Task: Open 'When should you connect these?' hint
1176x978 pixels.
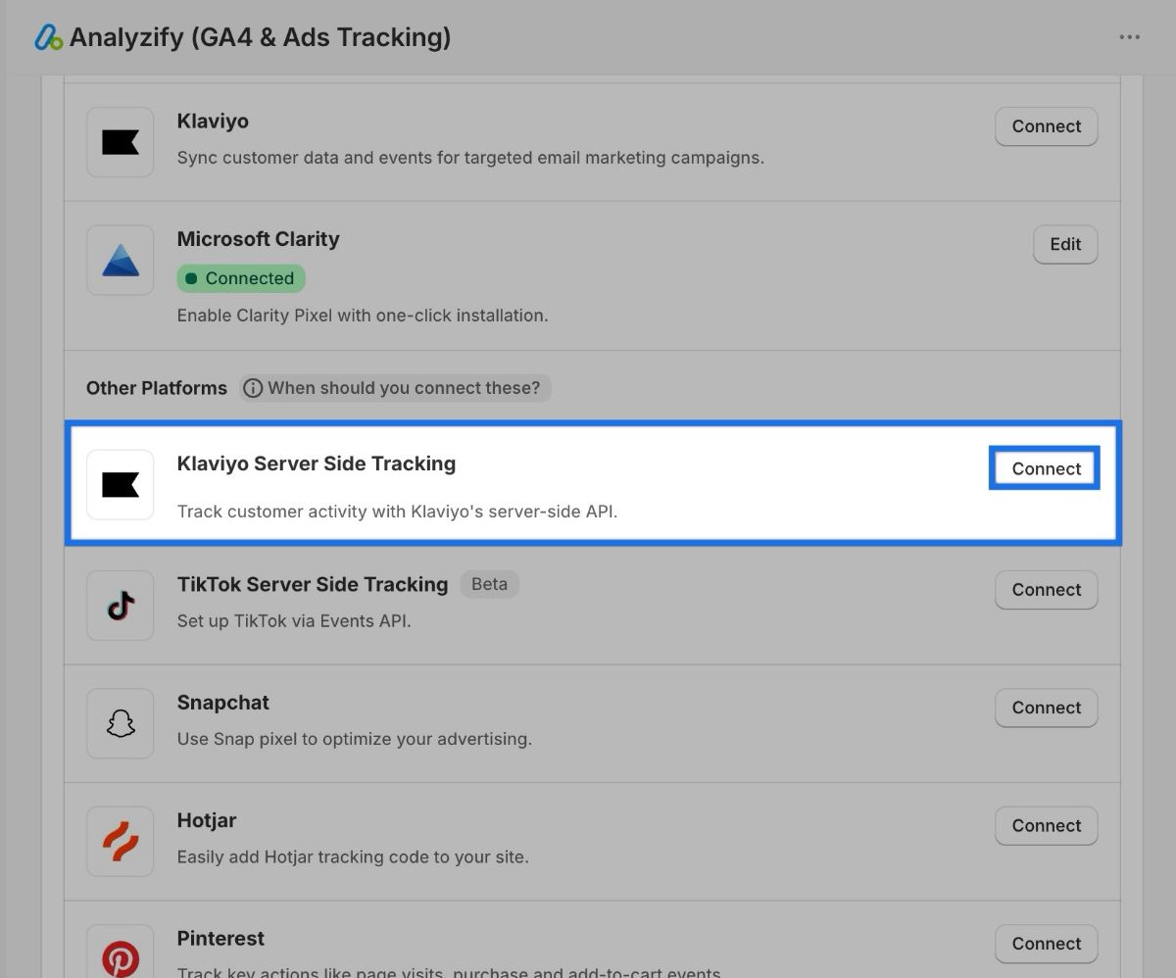Action: (x=396, y=388)
